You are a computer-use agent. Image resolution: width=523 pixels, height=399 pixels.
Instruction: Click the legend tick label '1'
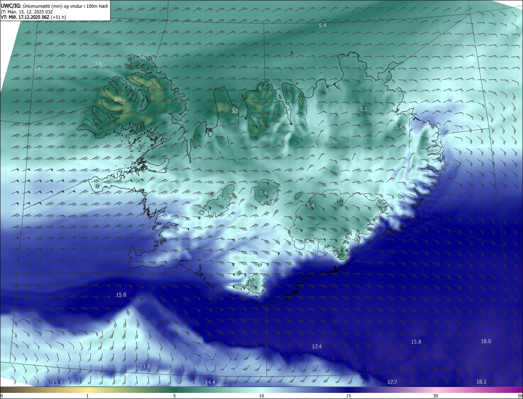87,396
